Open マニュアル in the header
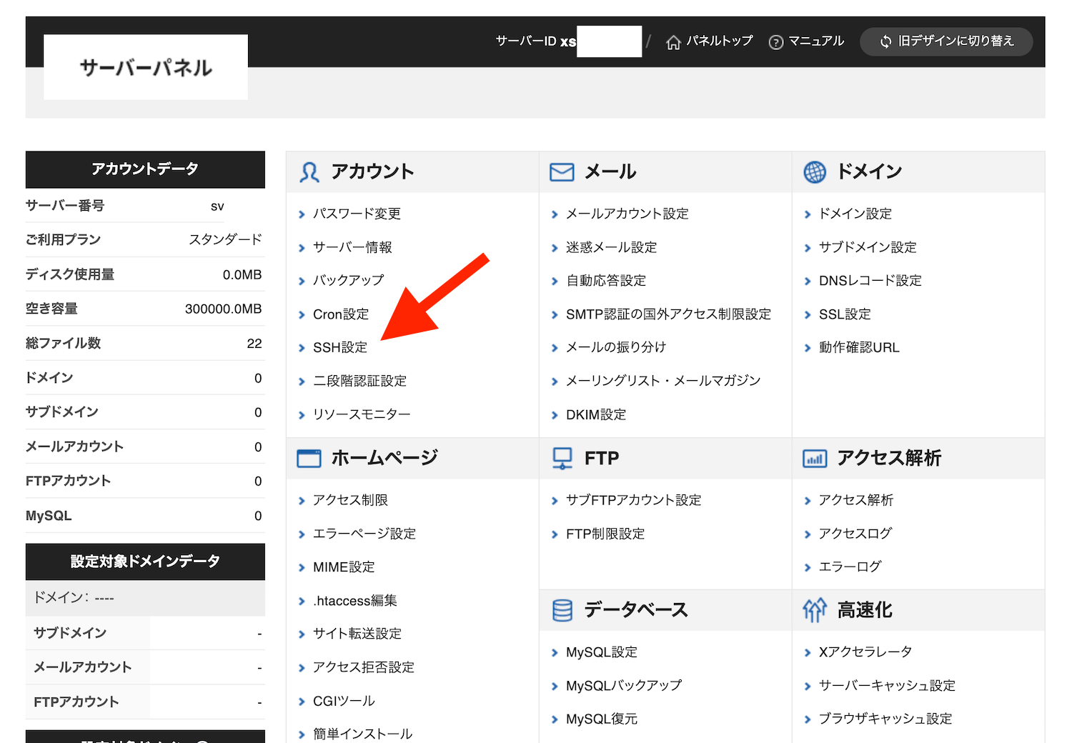 tap(816, 41)
